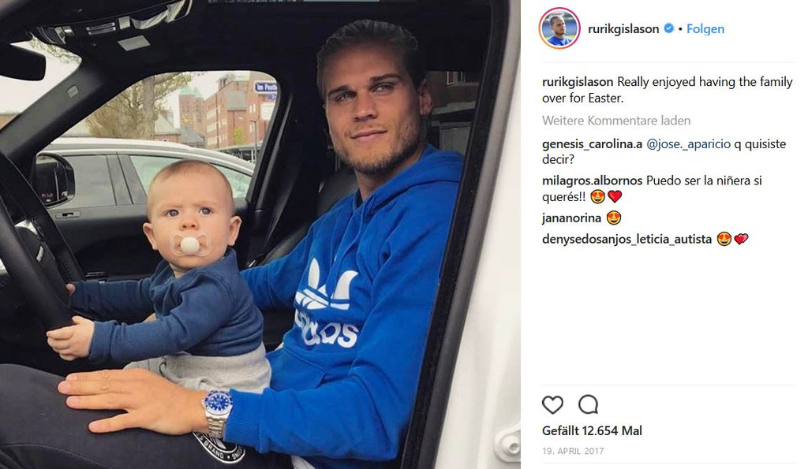Click the heart like icon
The width and height of the screenshot is (808, 469).
pos(552,405)
